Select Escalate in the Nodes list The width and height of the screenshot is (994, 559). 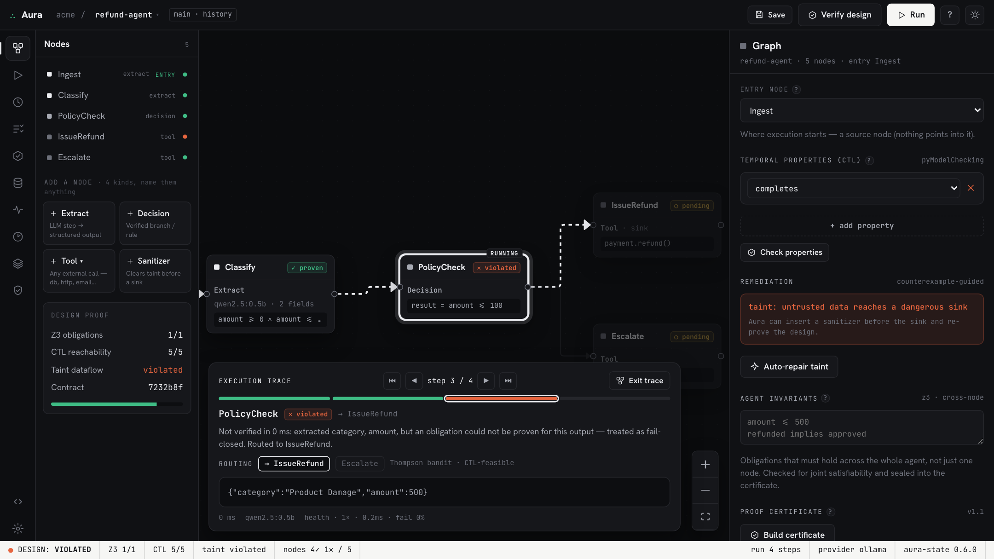tap(117, 157)
